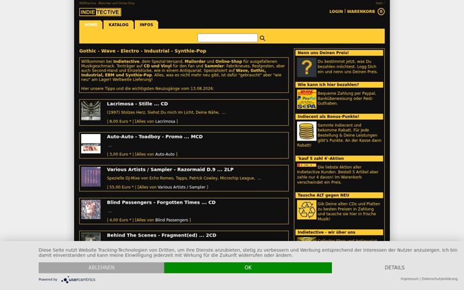The image size is (464, 290).
Task: Open cookie DETAILS
Action: pyautogui.click(x=394, y=267)
